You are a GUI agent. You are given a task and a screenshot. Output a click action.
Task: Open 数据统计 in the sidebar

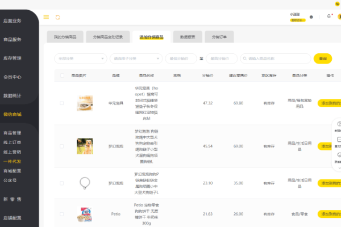pyautogui.click(x=12, y=95)
